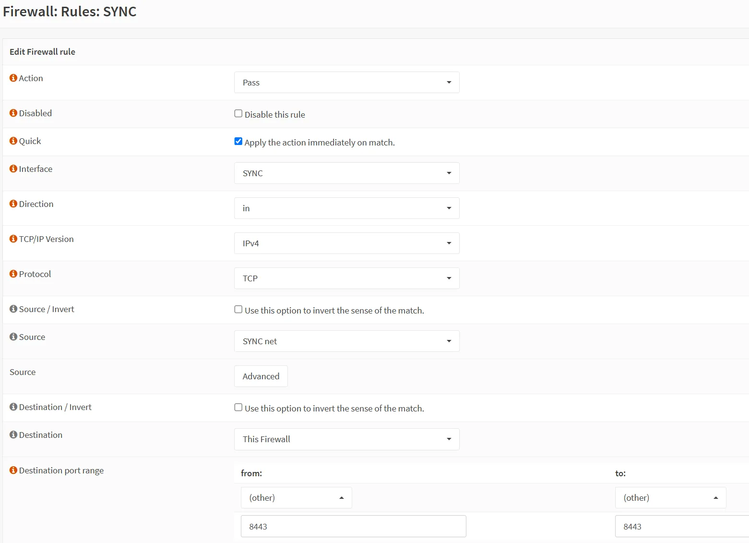Click the 'Destination / Invert' label text

coord(55,407)
